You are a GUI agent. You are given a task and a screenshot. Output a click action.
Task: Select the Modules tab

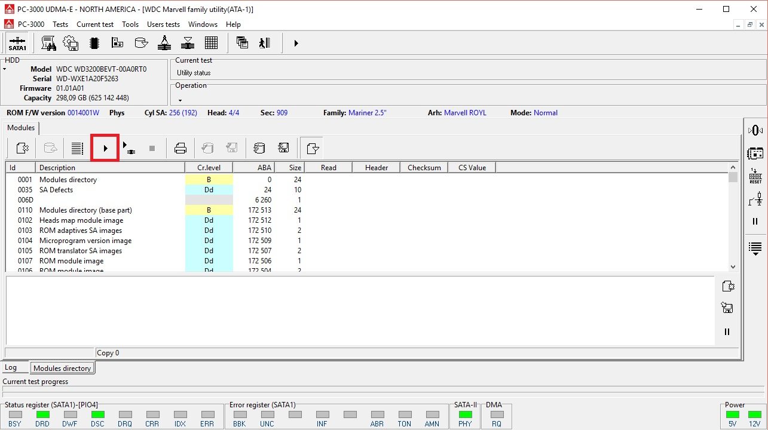pos(21,128)
